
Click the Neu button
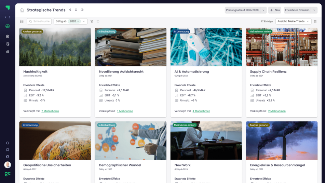pyautogui.click(x=274, y=10)
